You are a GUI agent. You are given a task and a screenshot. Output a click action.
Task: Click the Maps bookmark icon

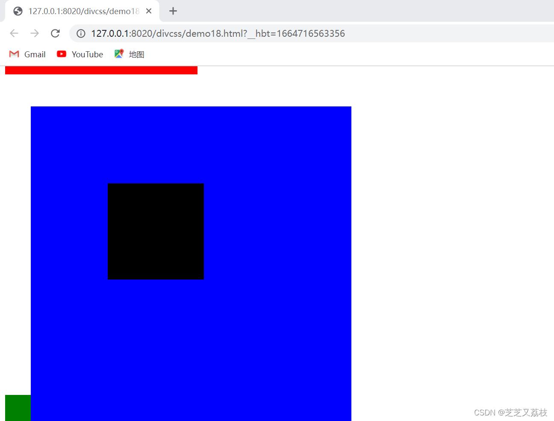119,54
